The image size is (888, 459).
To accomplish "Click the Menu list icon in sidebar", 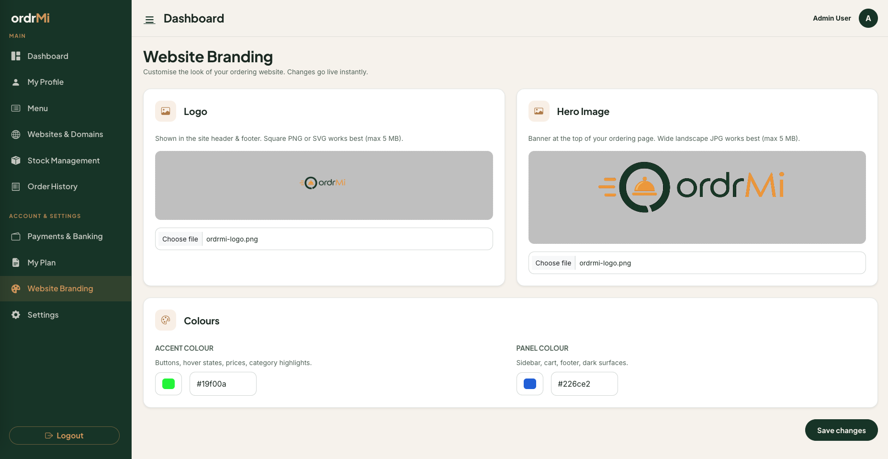I will point(16,108).
